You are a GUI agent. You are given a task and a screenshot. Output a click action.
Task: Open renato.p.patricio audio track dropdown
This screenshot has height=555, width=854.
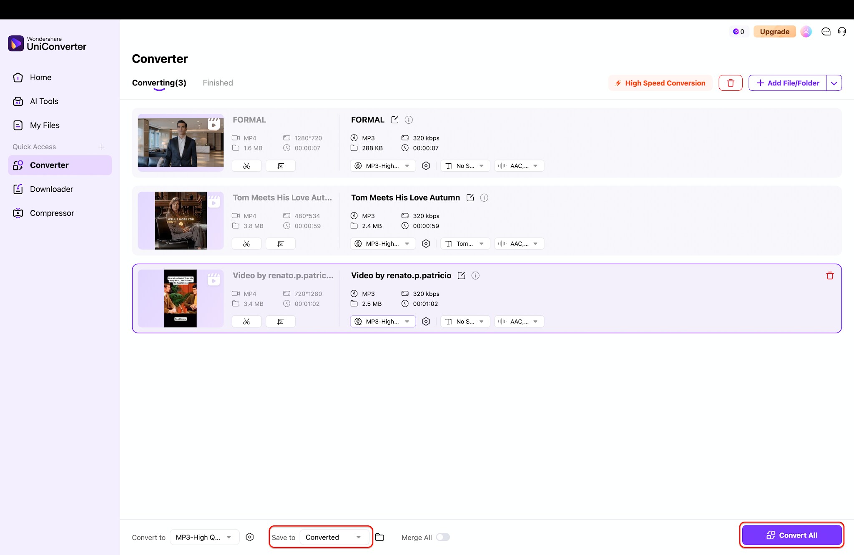[519, 322]
